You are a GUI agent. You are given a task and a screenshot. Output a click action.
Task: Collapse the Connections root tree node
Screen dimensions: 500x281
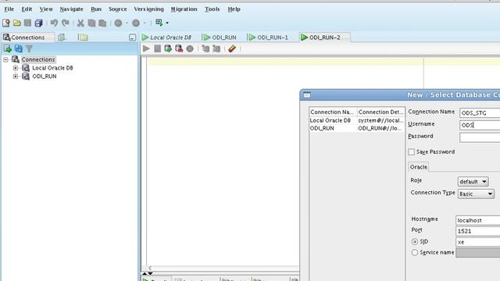pyautogui.click(x=5, y=59)
